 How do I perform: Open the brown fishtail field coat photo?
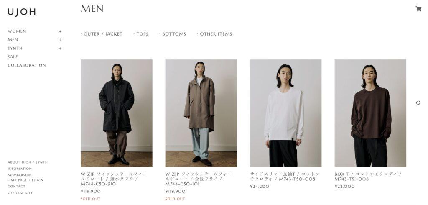coord(201,113)
